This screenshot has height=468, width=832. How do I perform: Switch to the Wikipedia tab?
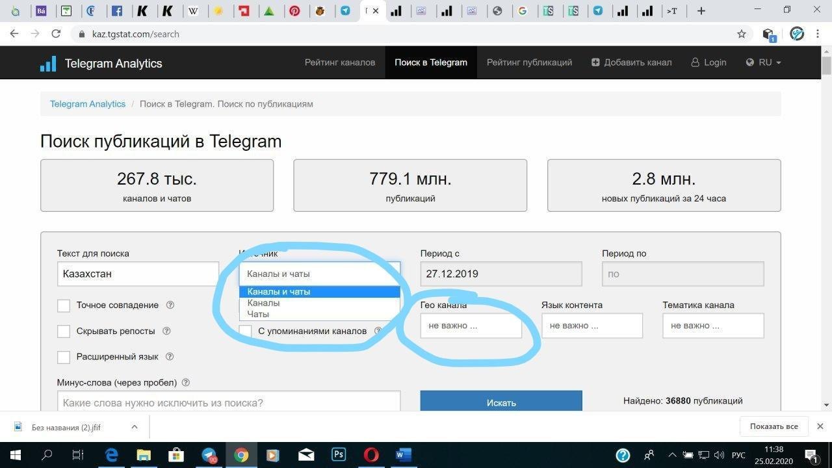click(193, 11)
